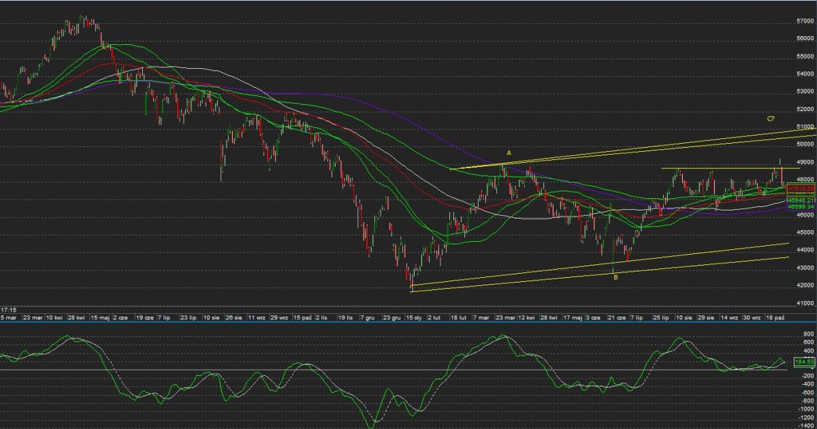Select the 50000 level on price axis
Screen dimensions: 817x429
(805, 144)
